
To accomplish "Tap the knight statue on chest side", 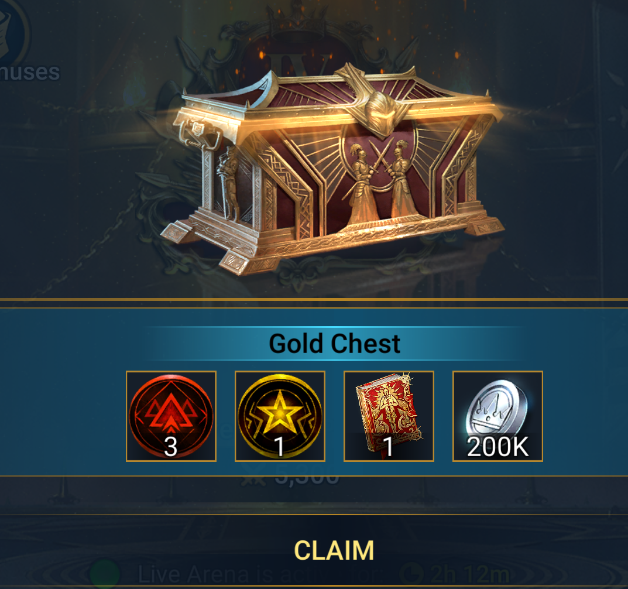I will [228, 182].
